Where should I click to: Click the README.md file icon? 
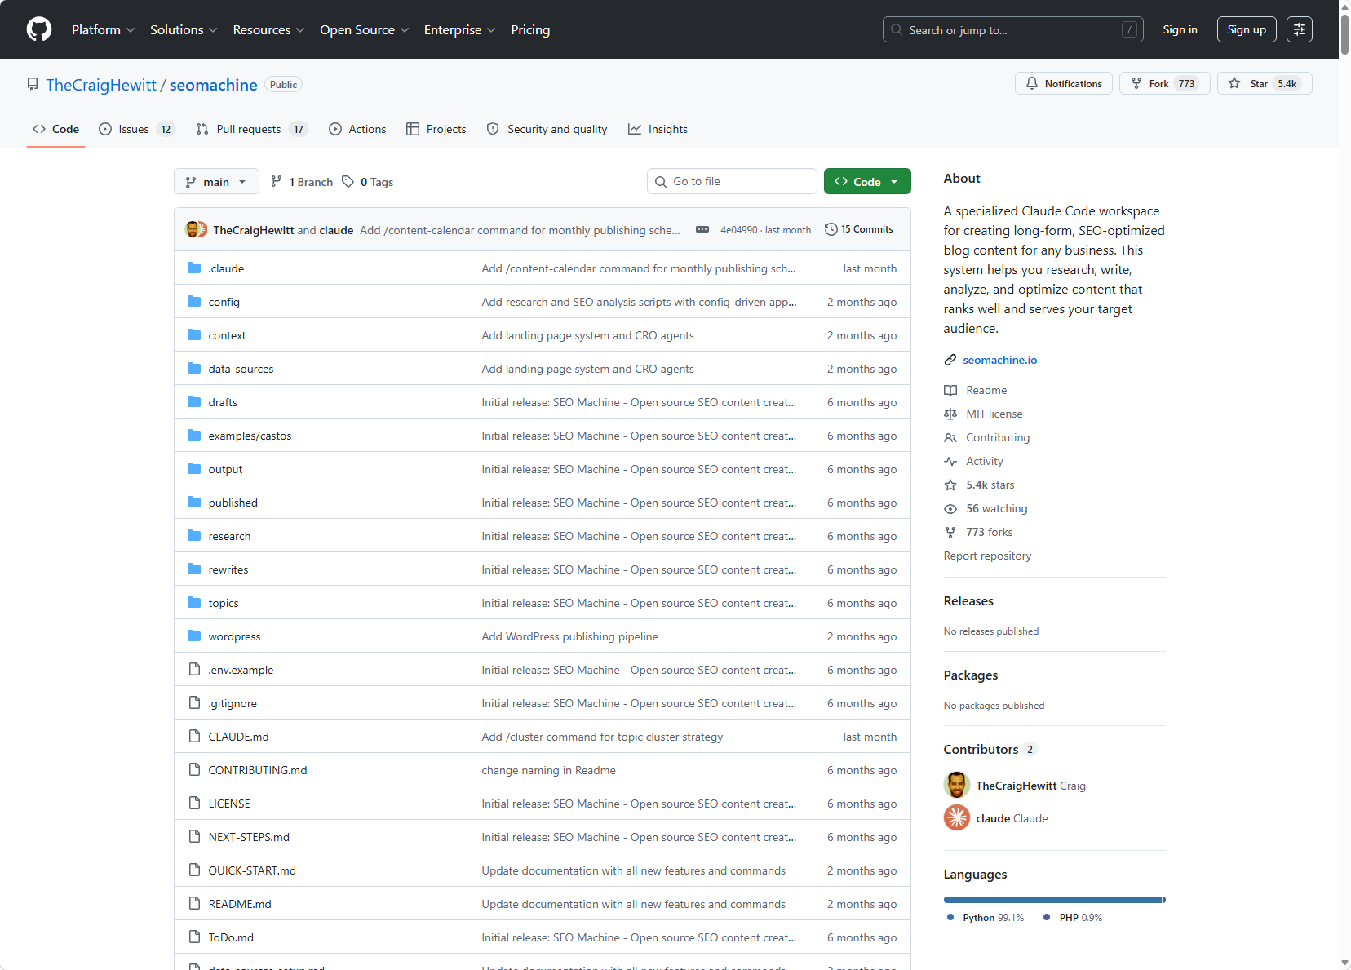tap(194, 904)
